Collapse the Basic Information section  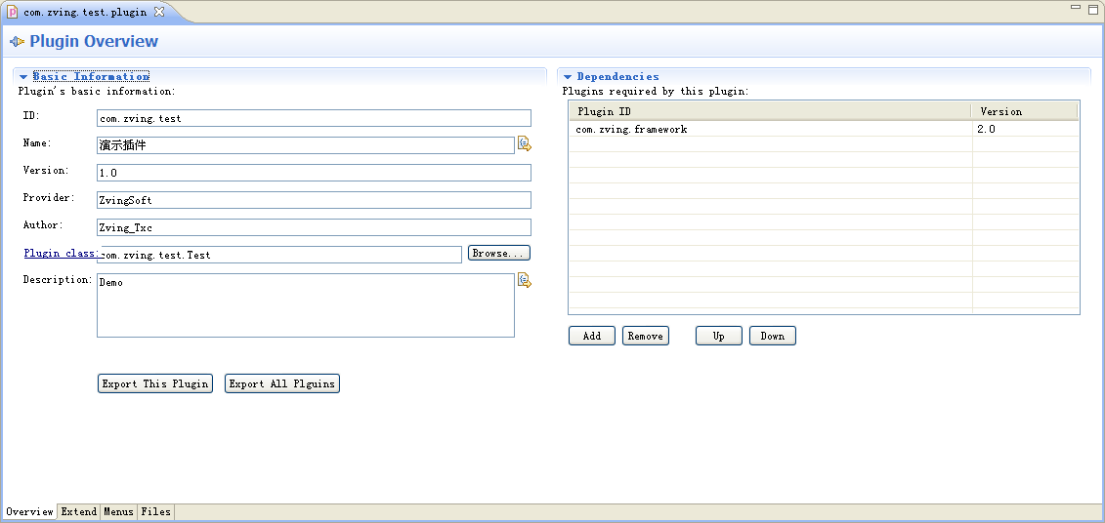(x=23, y=76)
